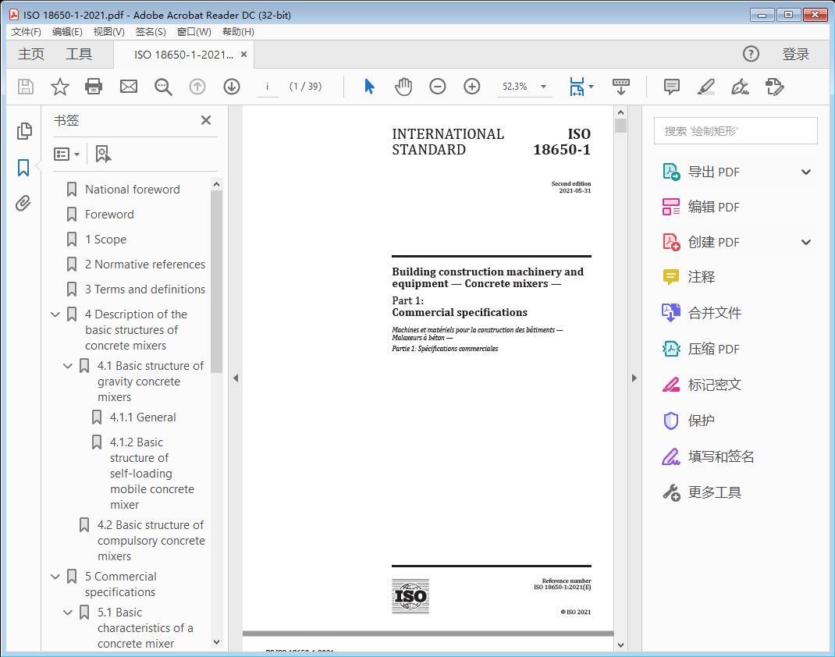This screenshot has height=657, width=835.
Task: Collapse the '4 Description of the basic structures' bookmark
Action: tap(54, 314)
